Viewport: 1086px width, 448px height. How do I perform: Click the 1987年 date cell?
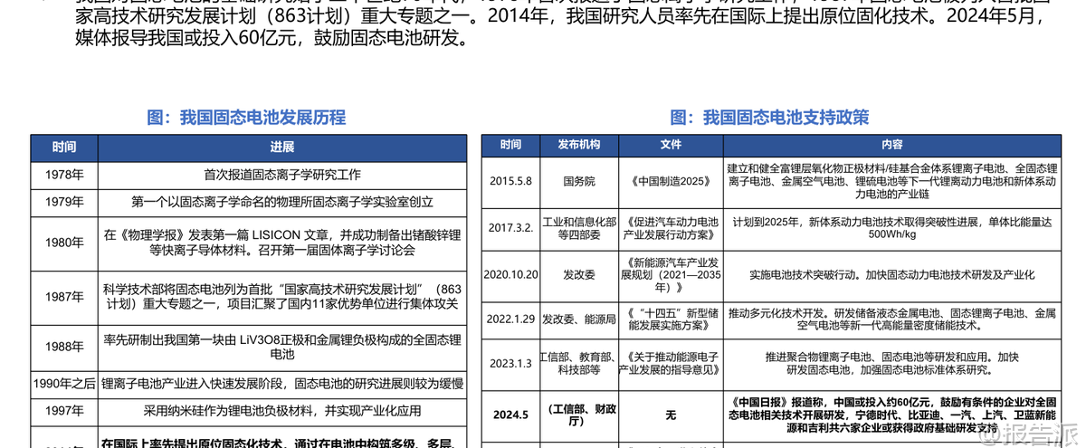[x=64, y=297]
